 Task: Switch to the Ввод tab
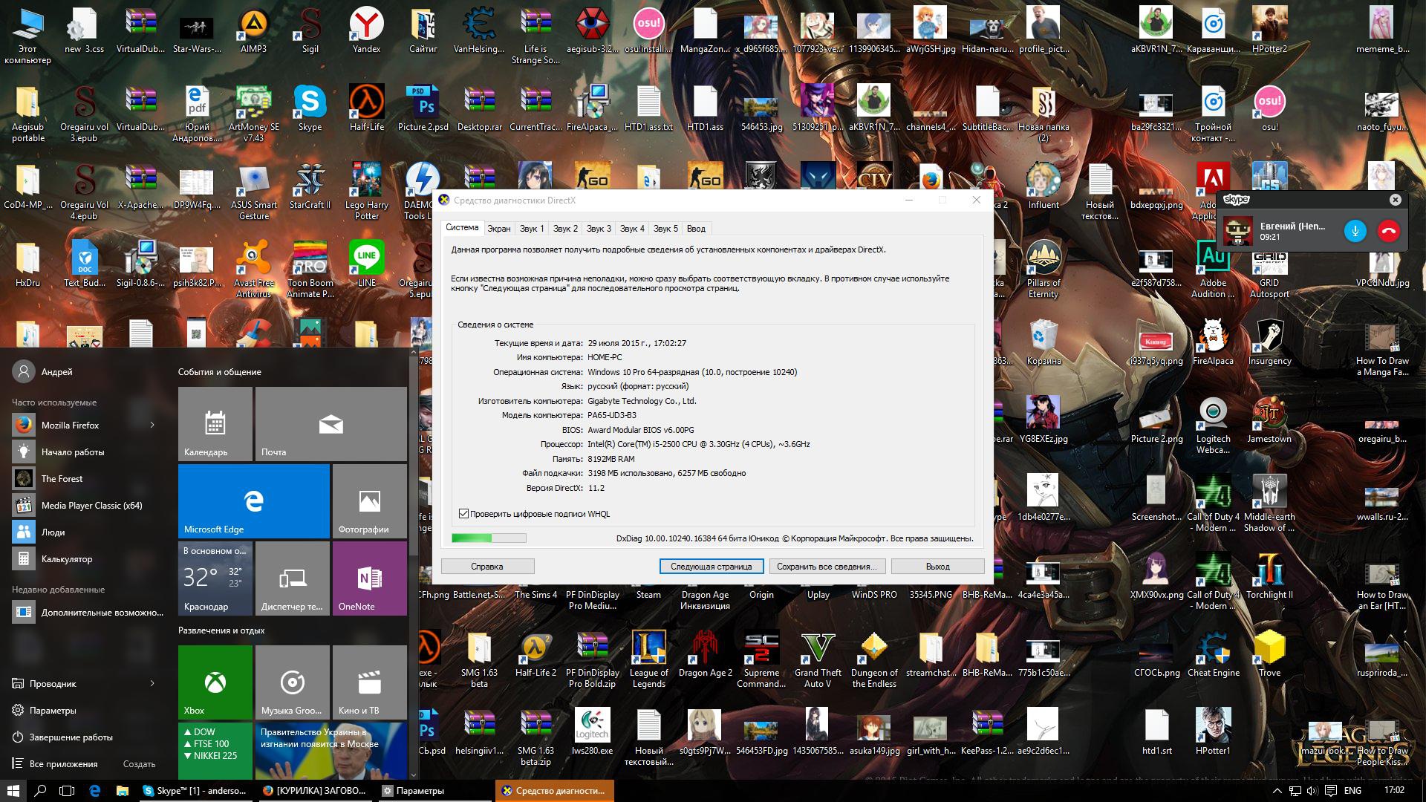tap(696, 229)
